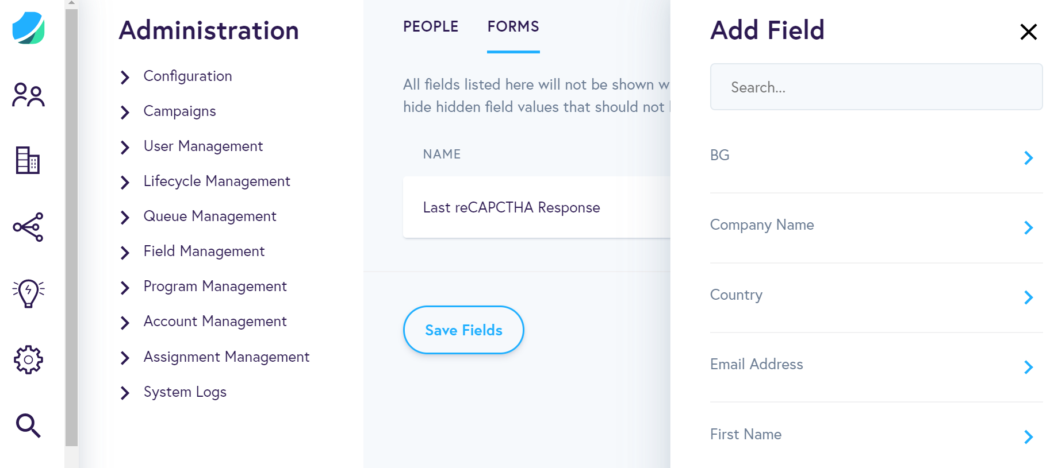The height and width of the screenshot is (468, 1050).
Task: Click the sharing/network icon in sidebar
Action: click(28, 227)
